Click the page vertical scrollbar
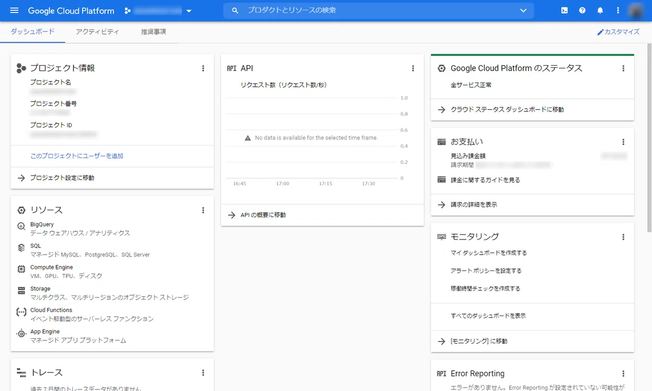This screenshot has width=652, height=391. coord(649,138)
